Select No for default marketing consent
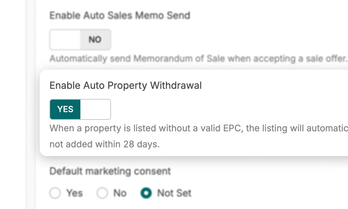The height and width of the screenshot is (209, 348). (x=103, y=193)
